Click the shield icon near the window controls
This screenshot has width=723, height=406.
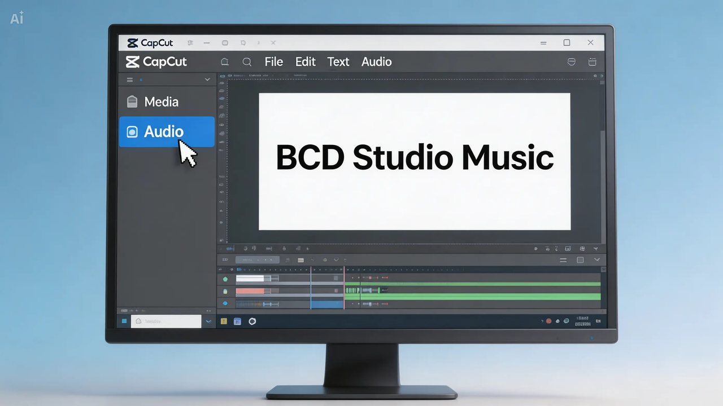[571, 62]
